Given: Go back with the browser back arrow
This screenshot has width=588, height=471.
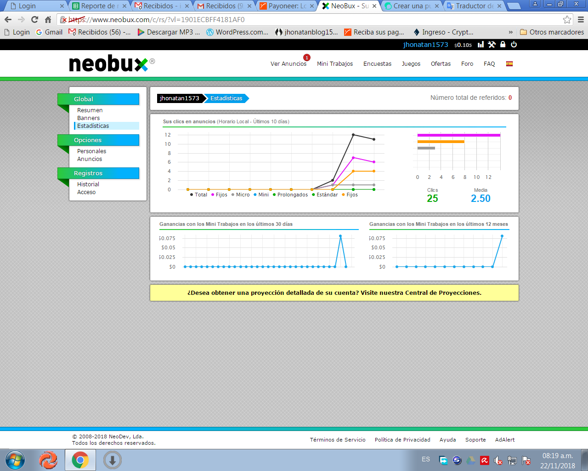Looking at the screenshot, I should click(8, 19).
